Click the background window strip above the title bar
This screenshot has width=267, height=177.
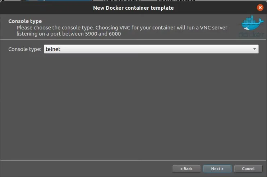(133, 1)
